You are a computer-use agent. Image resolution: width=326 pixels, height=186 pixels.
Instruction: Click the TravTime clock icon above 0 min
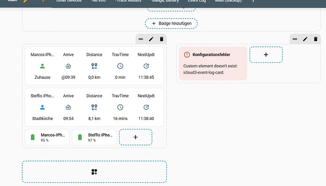pos(120,66)
